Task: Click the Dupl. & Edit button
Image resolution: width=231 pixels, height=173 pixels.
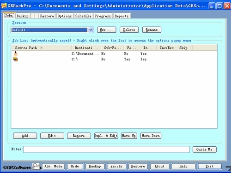Action: [106, 136]
